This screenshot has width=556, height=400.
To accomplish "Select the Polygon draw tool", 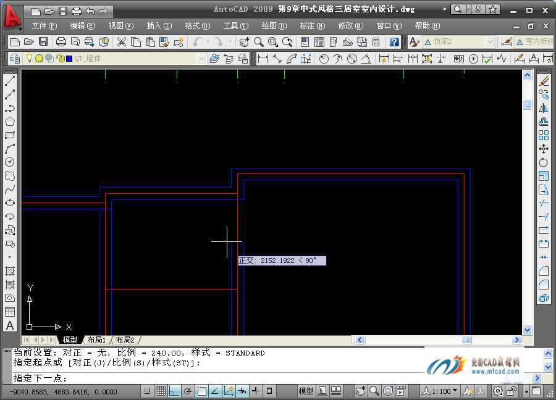I will pos(10,122).
